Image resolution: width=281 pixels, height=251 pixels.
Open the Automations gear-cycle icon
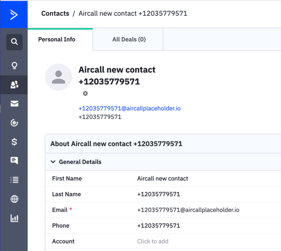click(14, 123)
